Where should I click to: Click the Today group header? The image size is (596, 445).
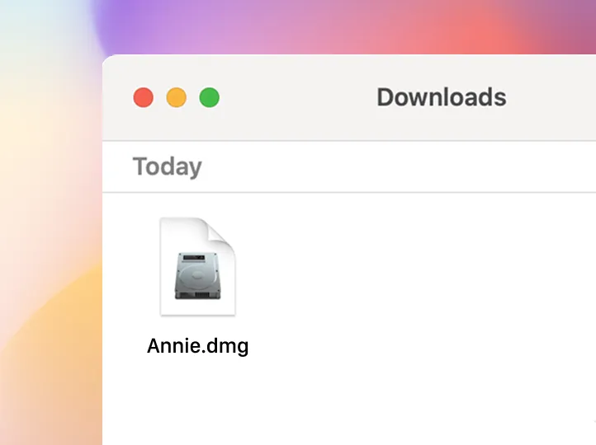(168, 166)
